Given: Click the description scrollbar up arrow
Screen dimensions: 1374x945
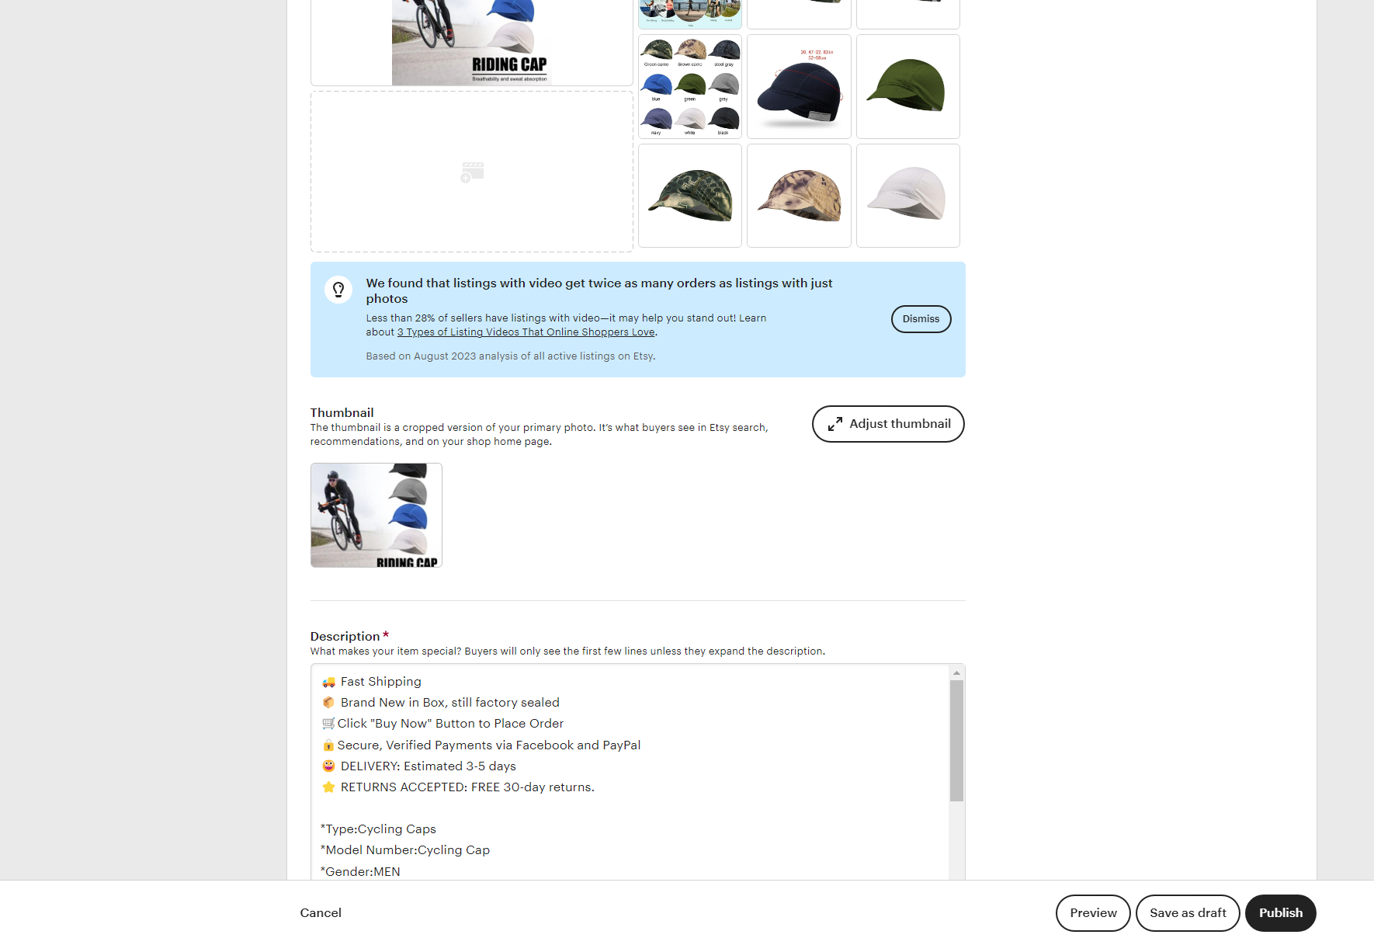Looking at the screenshot, I should [x=956, y=673].
